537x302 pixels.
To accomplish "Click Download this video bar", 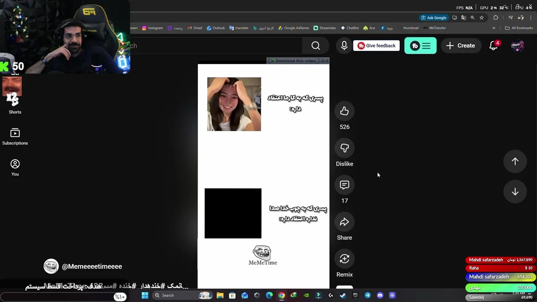I will pos(293,61).
